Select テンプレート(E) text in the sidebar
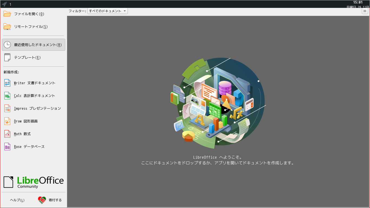Viewport: 370px width, 208px height. point(27,58)
